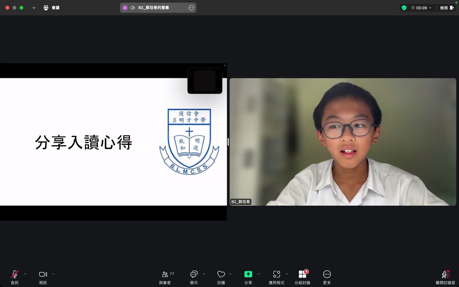
Task: Unmute the microphone audio button
Action: pos(15,278)
